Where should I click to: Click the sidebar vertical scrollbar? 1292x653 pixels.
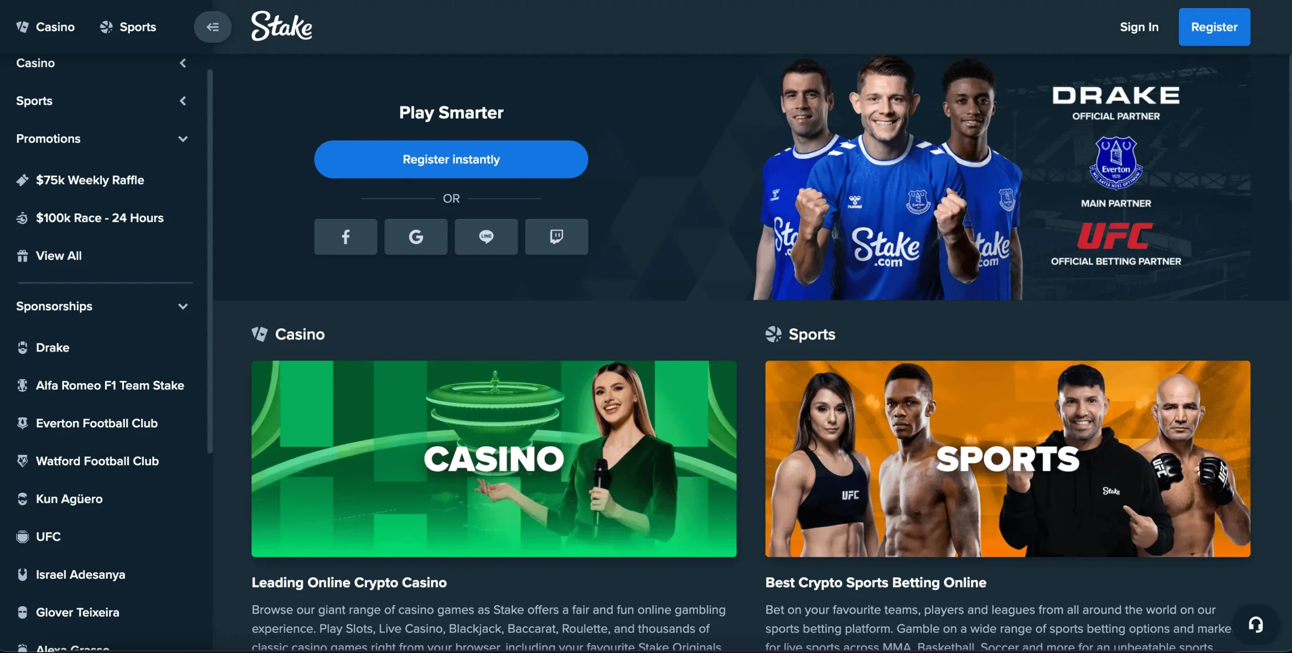[x=209, y=261]
